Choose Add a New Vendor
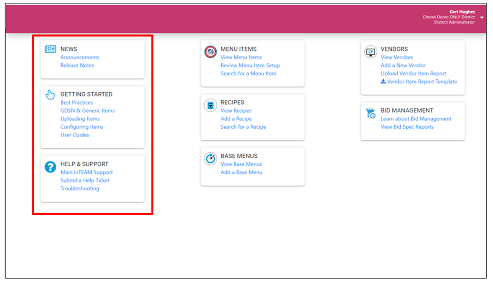The height and width of the screenshot is (281, 493). click(x=403, y=65)
